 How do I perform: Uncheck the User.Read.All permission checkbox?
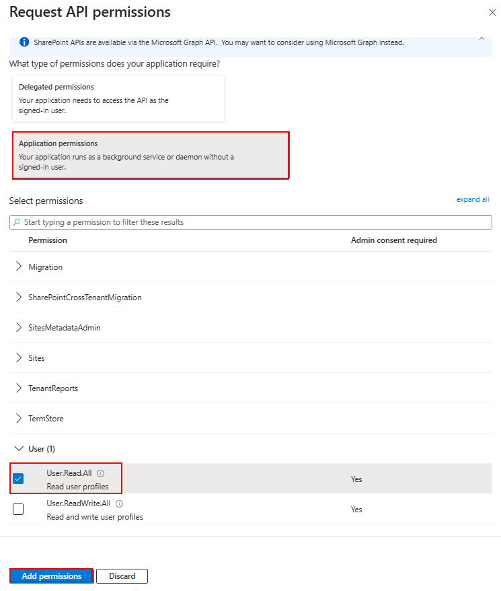coord(18,479)
